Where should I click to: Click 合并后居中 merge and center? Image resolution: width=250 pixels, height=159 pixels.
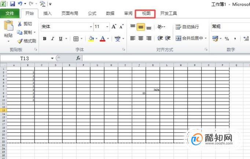point(189,38)
